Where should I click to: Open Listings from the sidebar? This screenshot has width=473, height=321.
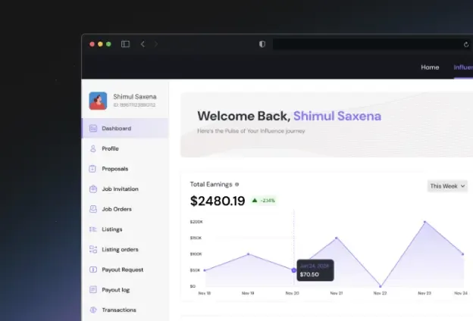pos(125,229)
